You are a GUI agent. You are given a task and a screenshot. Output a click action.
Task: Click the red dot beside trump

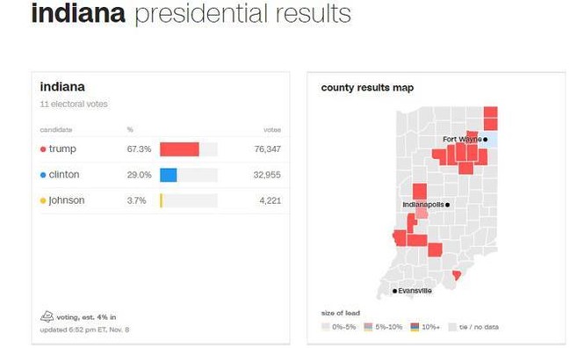pos(43,149)
